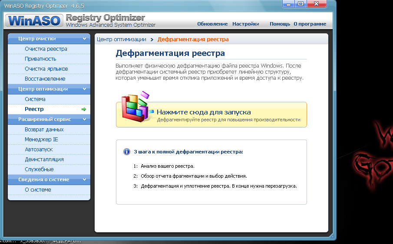Viewport: 393px width, 244px height.
Task: Open the Деинсталляция item
Action: 49,159
